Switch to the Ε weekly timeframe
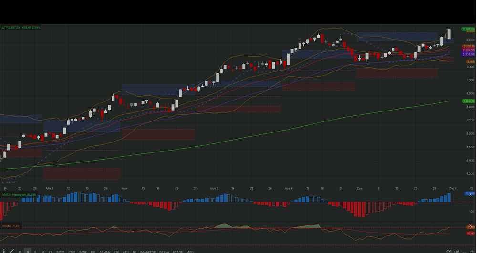 35,252
